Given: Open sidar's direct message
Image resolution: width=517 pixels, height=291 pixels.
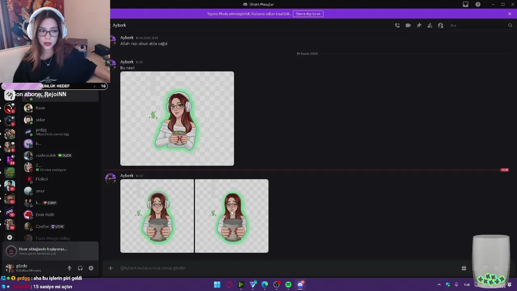Looking at the screenshot, I should (x=61, y=120).
